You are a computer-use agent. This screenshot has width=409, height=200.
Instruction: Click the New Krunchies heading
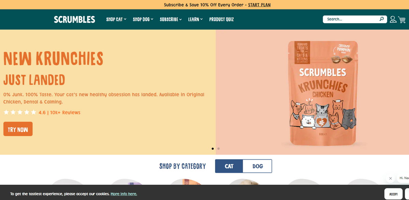[53, 59]
